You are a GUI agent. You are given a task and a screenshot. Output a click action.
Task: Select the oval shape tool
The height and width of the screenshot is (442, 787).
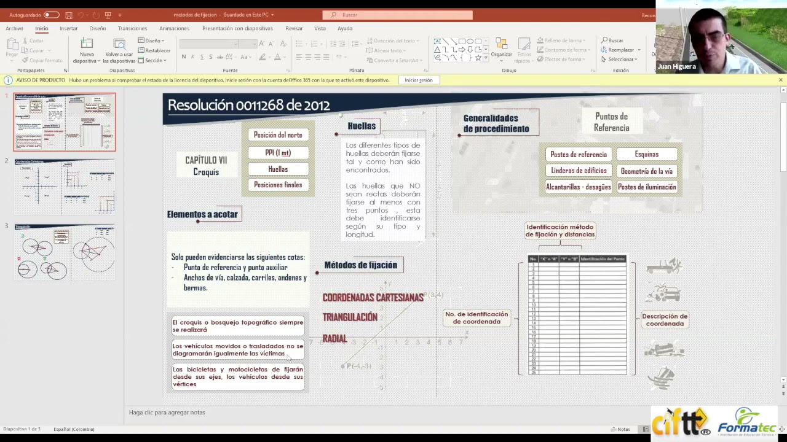coord(470,42)
